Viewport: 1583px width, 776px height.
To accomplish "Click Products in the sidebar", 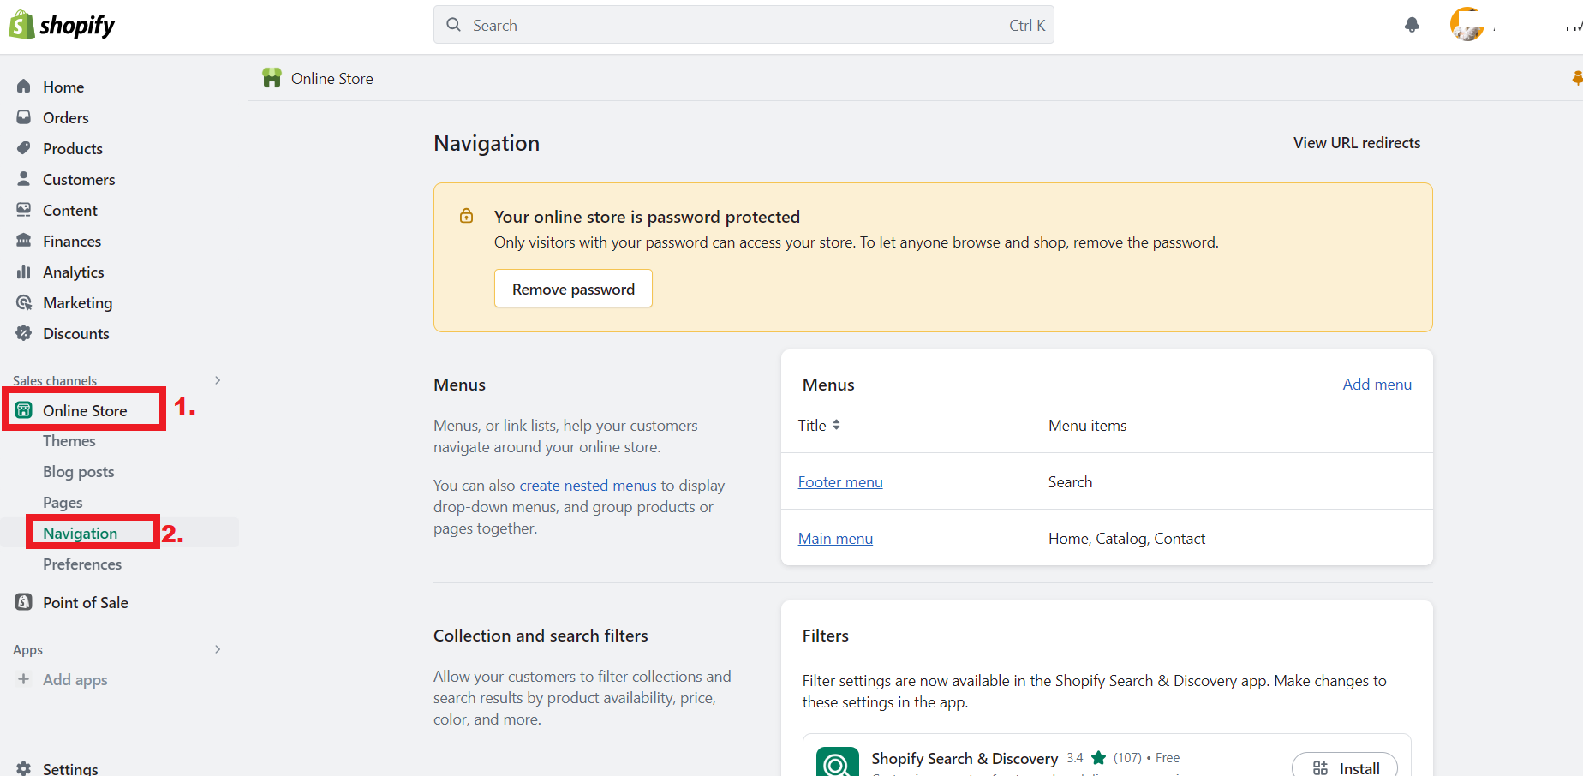I will pyautogui.click(x=73, y=148).
